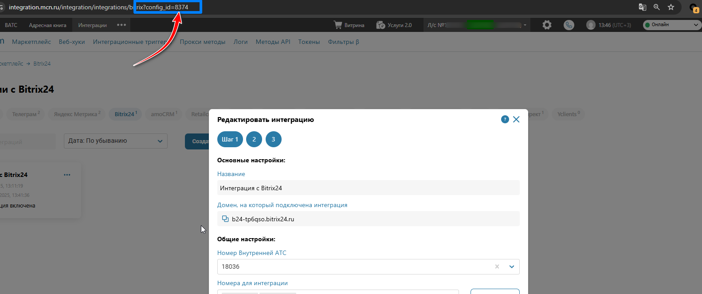Filter by the Телеграм tag
The width and height of the screenshot is (702, 294).
pyautogui.click(x=26, y=114)
